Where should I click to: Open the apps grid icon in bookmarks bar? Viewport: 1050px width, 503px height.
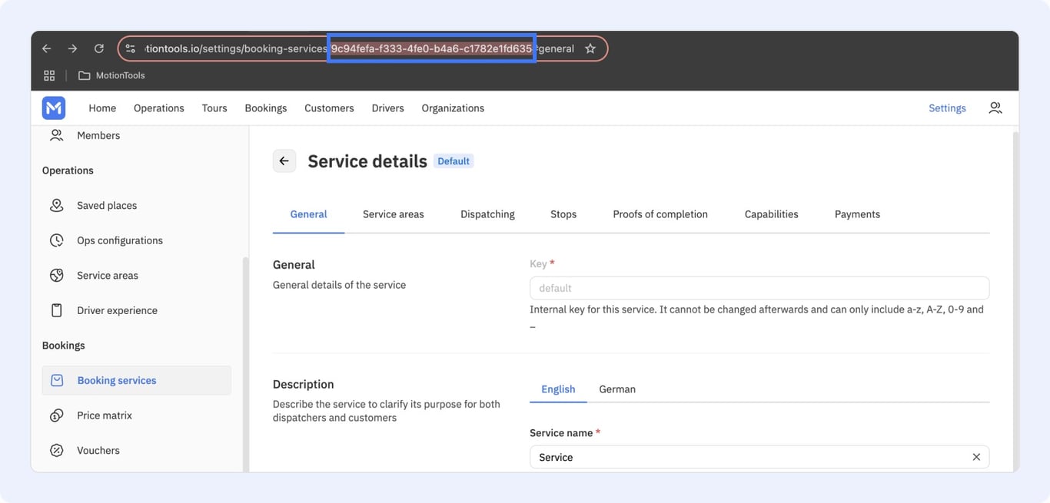click(x=49, y=75)
